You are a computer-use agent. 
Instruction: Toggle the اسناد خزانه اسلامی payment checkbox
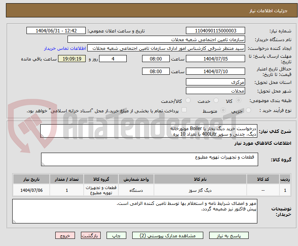click(184, 110)
